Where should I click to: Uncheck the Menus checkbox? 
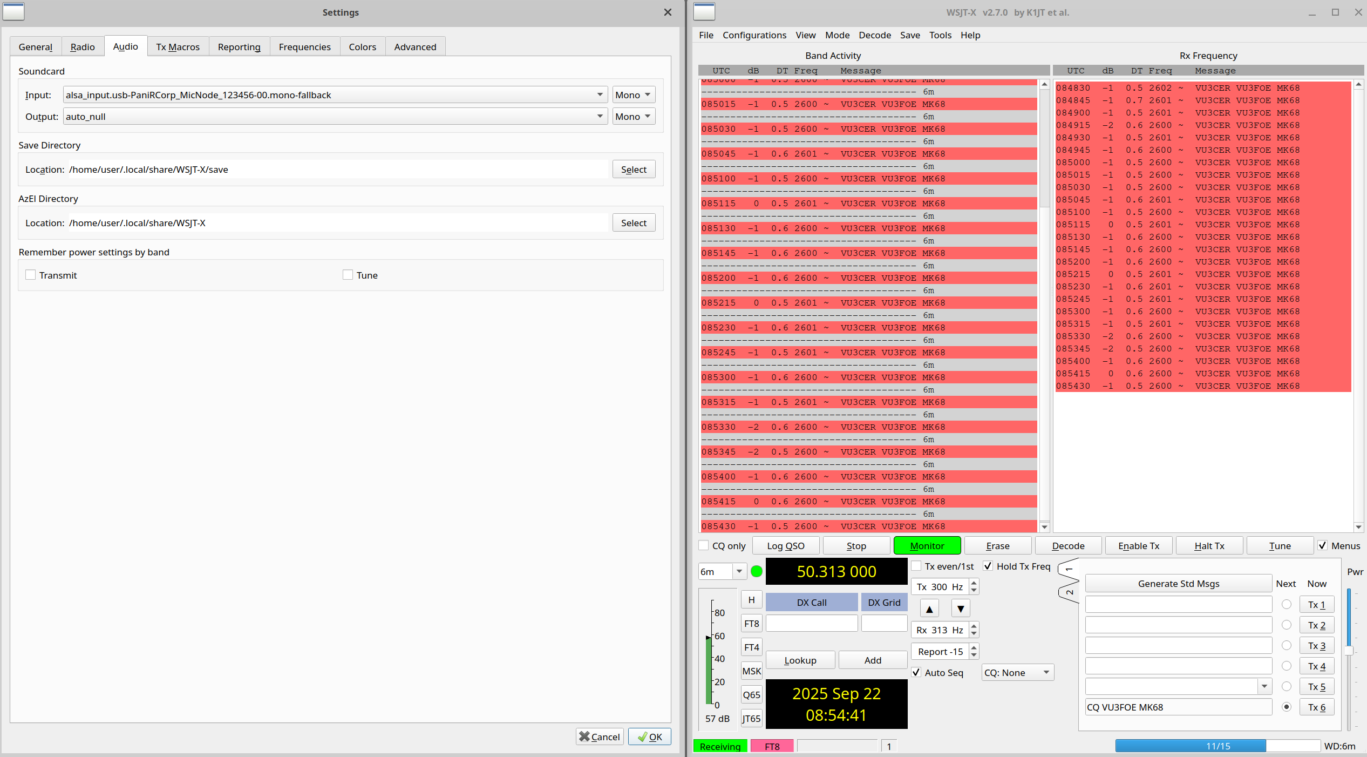click(1323, 545)
